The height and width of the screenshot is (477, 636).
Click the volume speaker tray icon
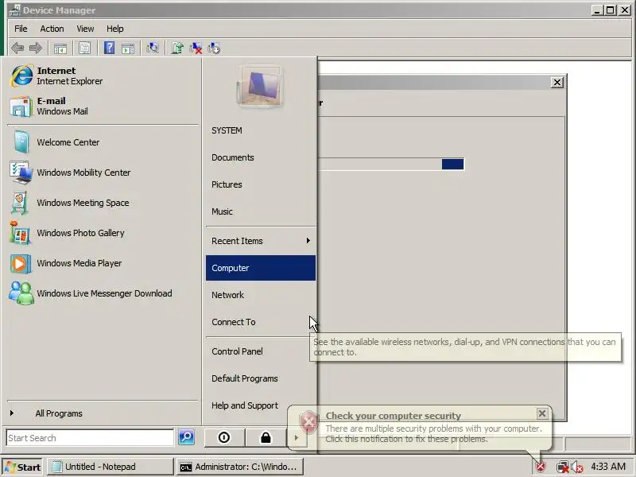577,467
